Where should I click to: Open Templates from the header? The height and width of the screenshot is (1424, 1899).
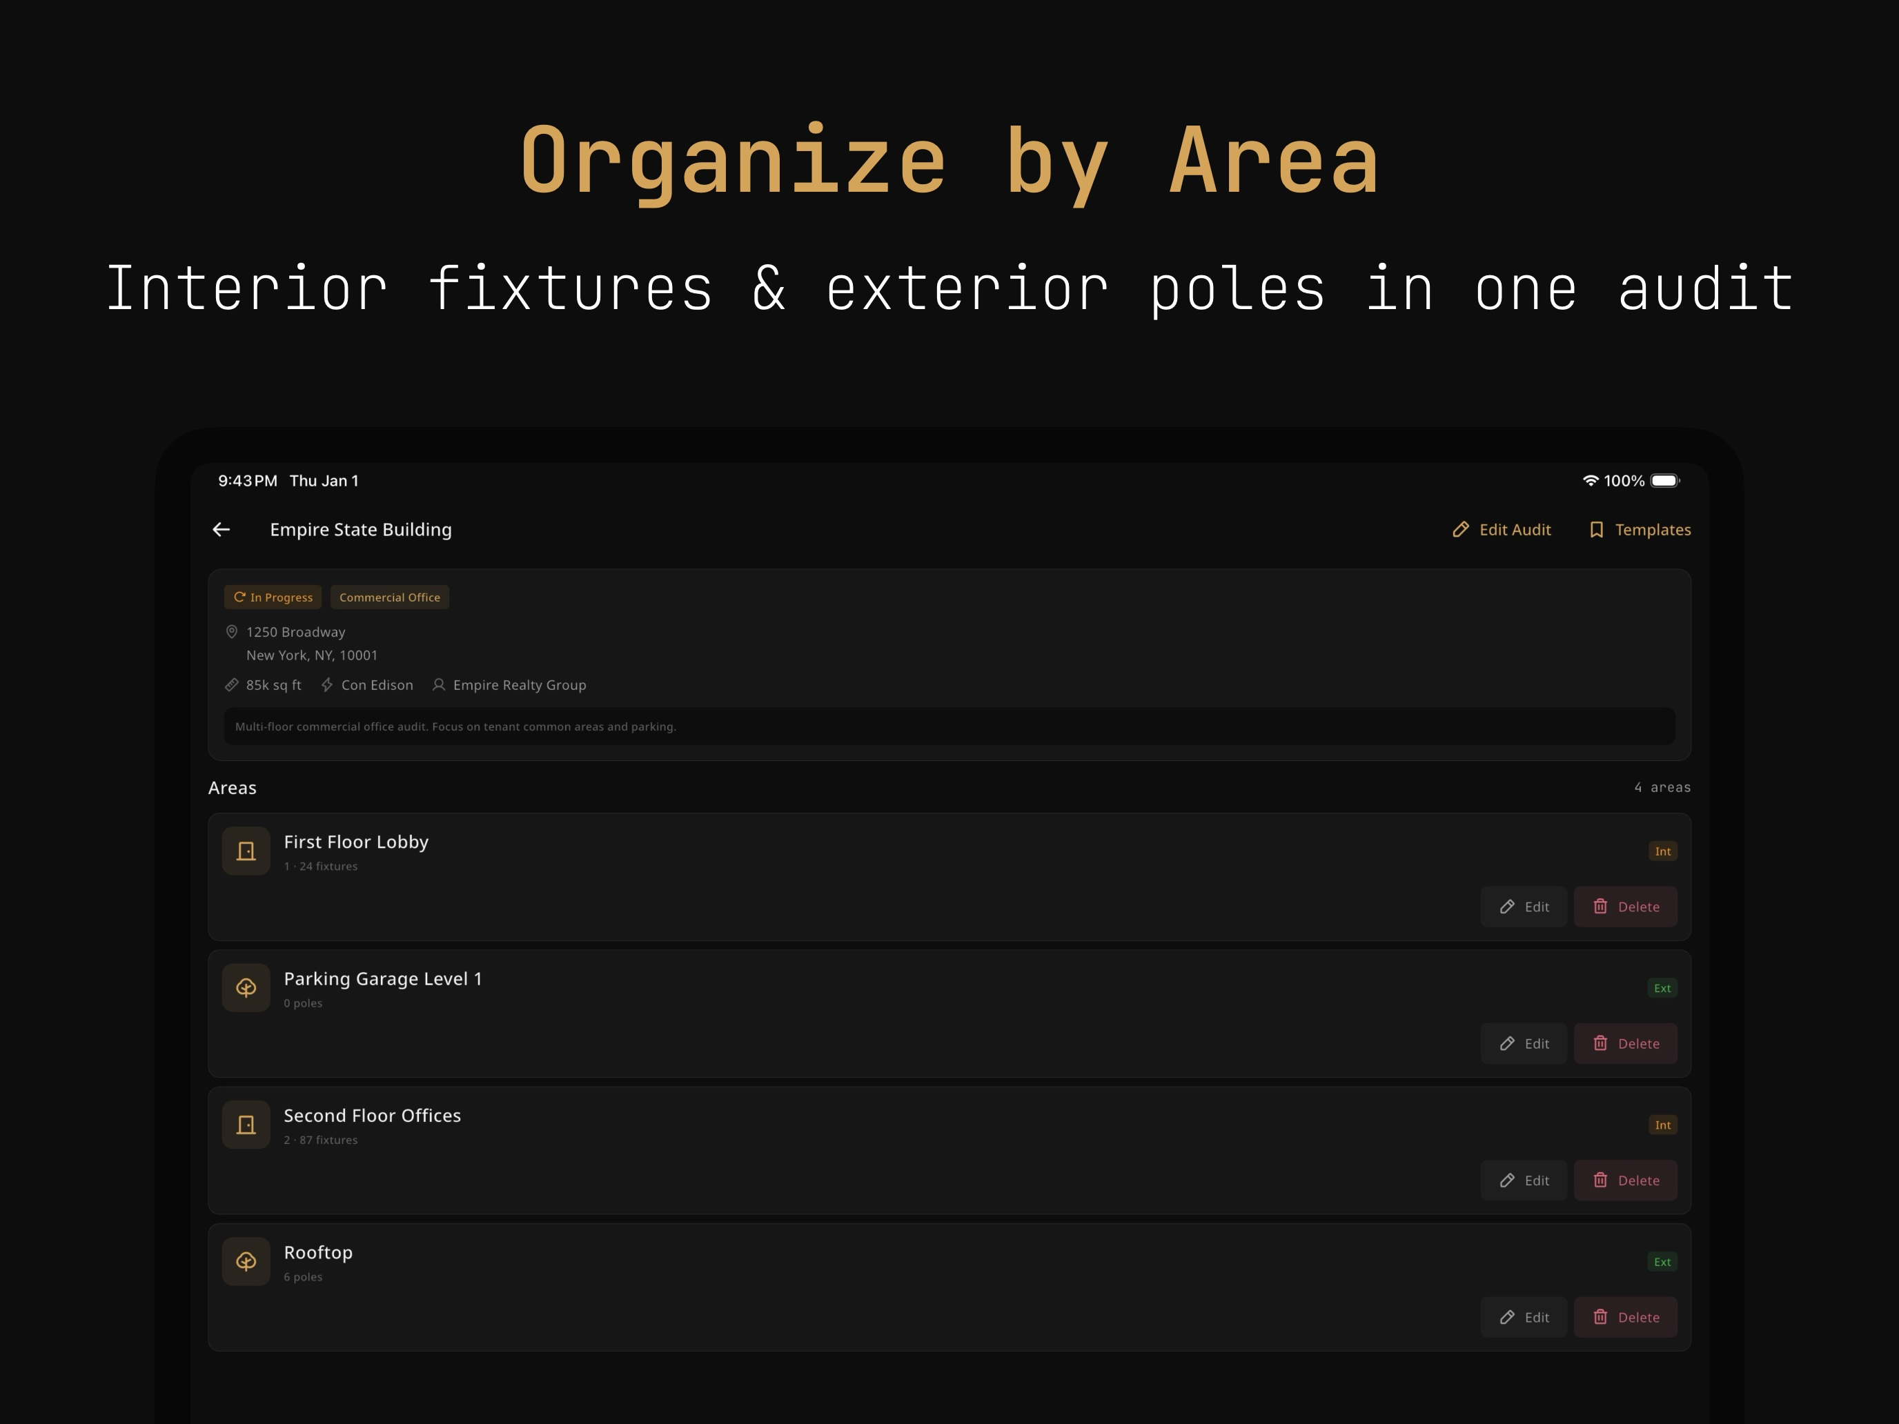(1640, 530)
